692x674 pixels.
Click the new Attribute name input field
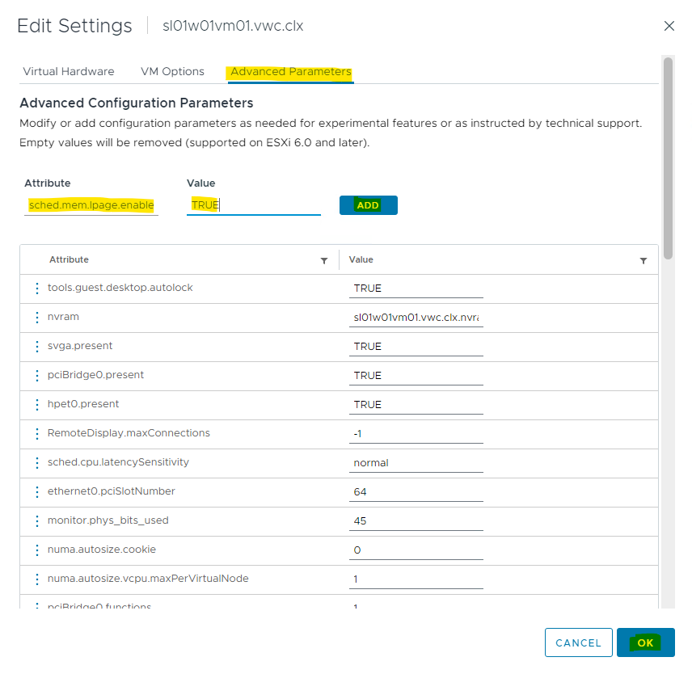(x=91, y=205)
